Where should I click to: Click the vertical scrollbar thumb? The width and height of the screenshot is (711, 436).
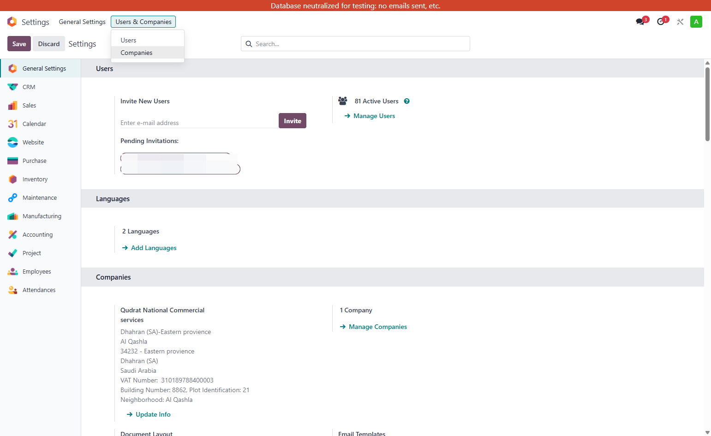(x=707, y=104)
